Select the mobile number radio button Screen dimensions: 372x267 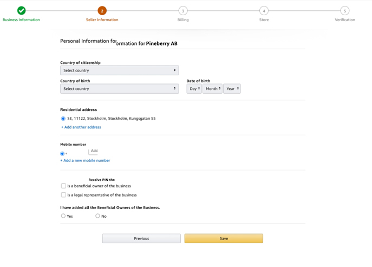(x=62, y=154)
